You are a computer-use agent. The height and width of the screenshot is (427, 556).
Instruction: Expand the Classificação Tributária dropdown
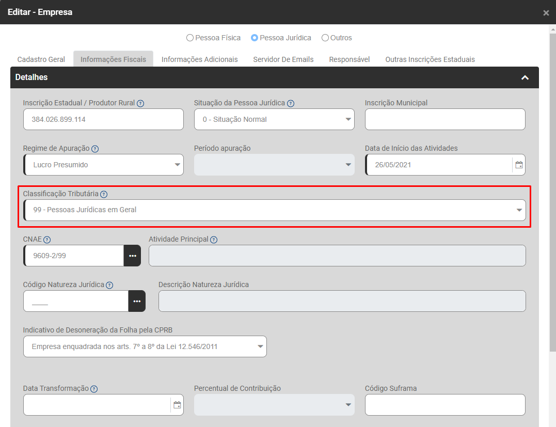(275, 210)
